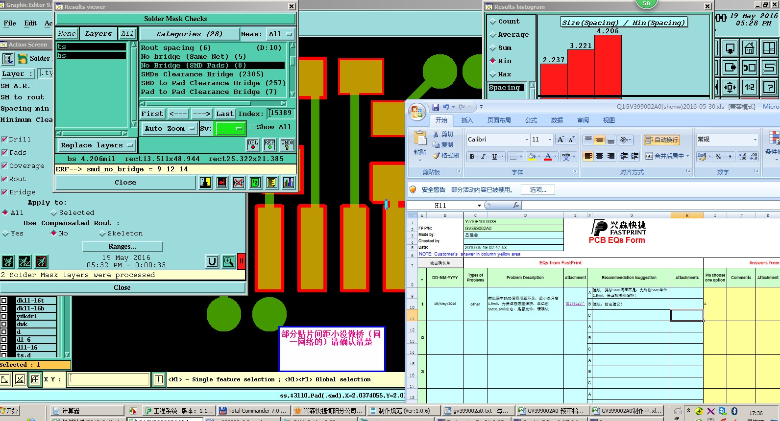Image resolution: width=780 pixels, height=421 pixels.
Task: Click the question mark help icon in right toolbar
Action: coord(769,87)
